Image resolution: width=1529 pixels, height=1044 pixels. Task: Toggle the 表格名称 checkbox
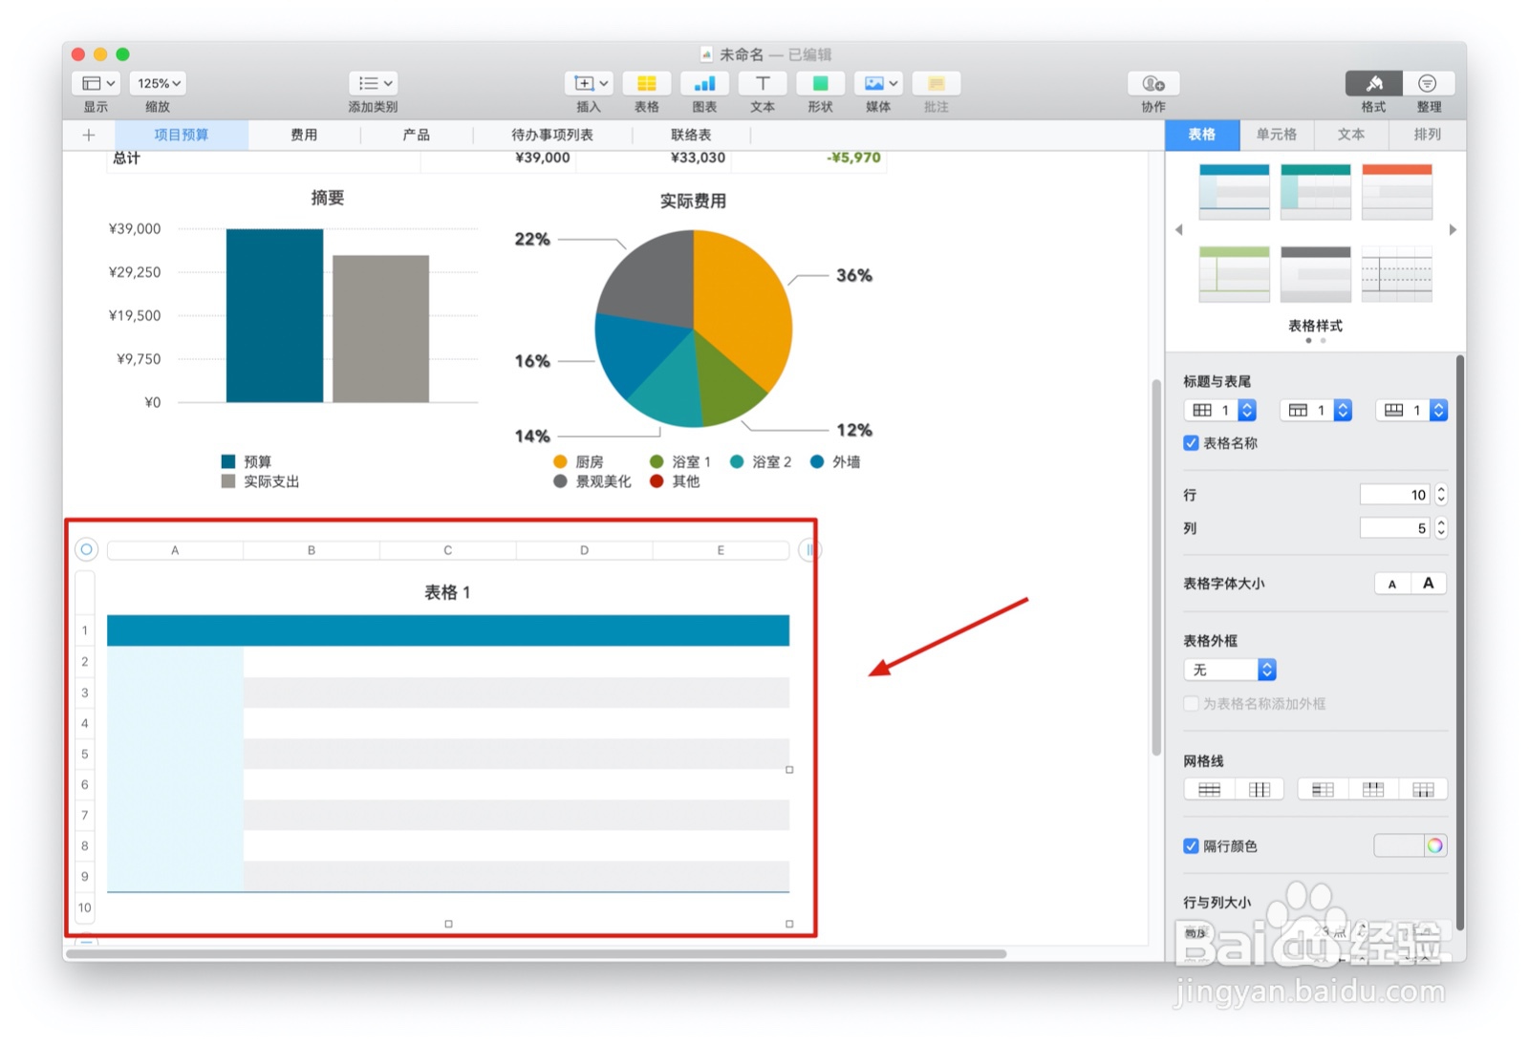1191,443
